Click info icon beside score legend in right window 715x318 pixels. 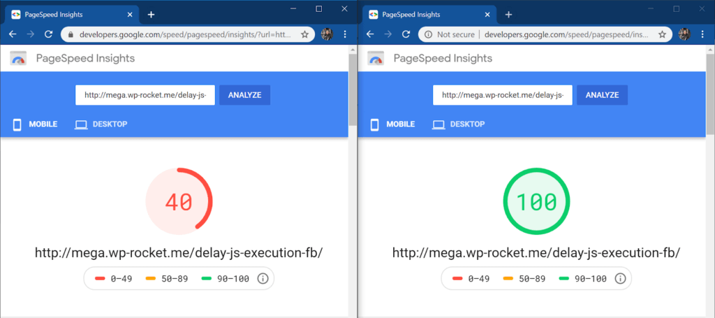(620, 279)
